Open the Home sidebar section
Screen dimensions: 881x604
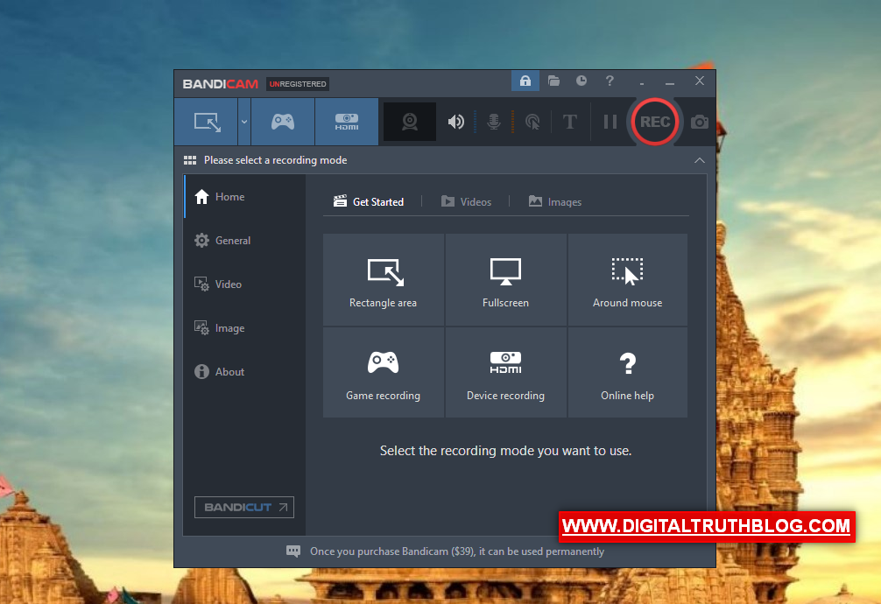click(245, 197)
